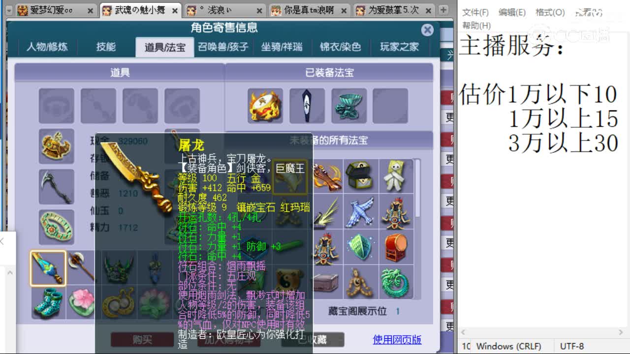Select the highlighted blue feathered sword item
Viewport: 630px width, 354px height.
tap(48, 268)
